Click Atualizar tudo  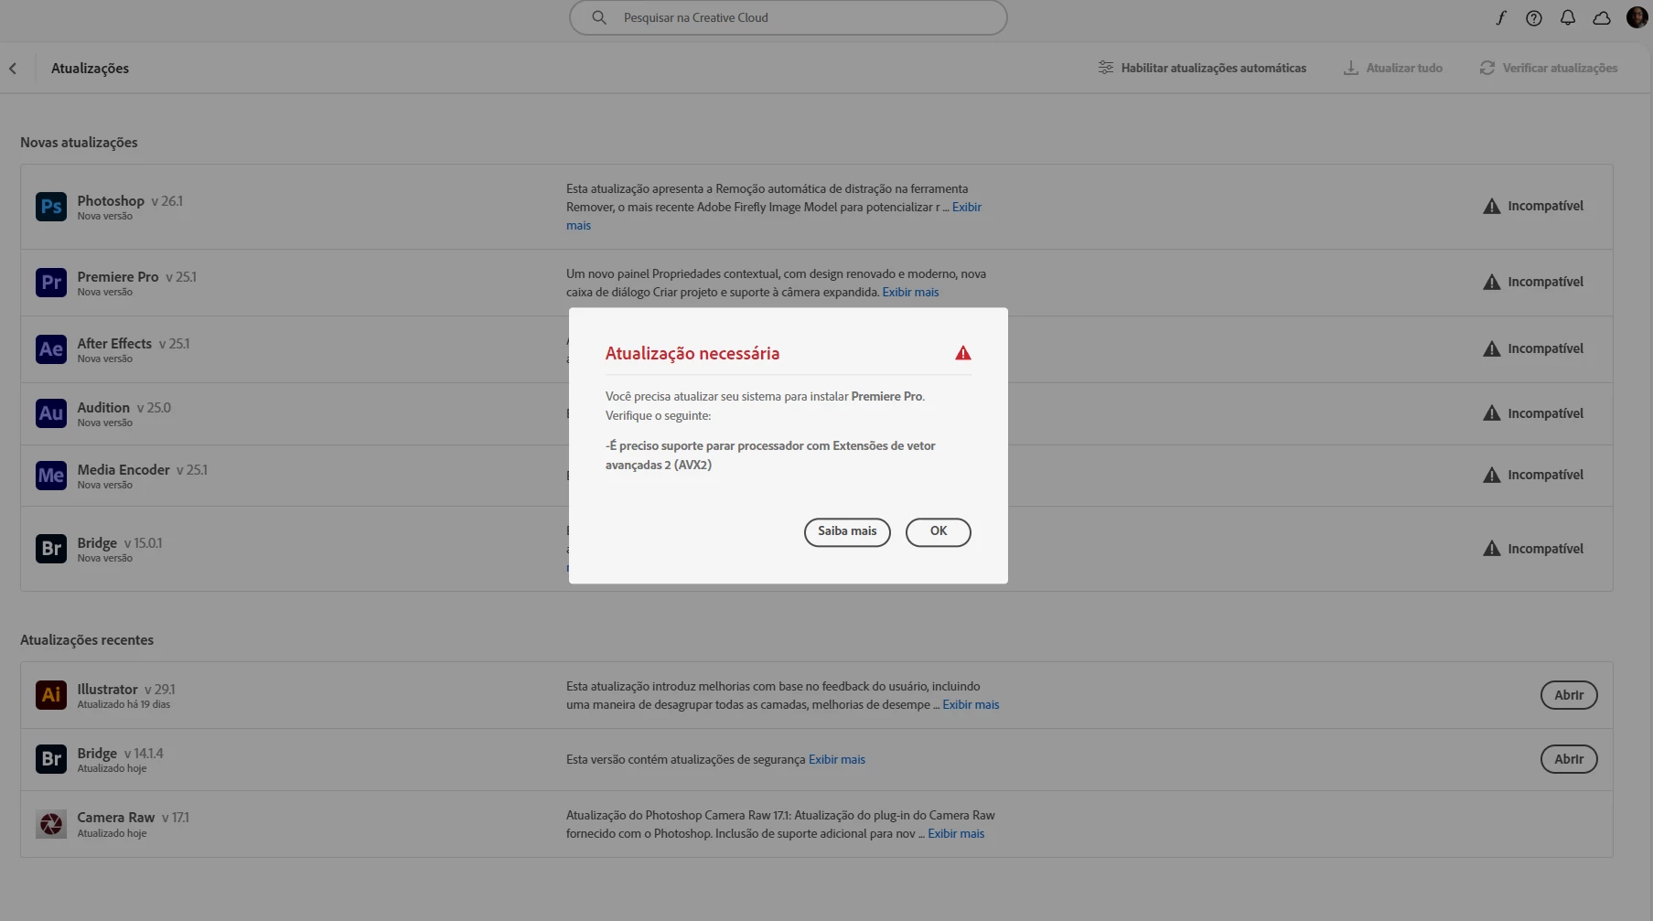1392,69
